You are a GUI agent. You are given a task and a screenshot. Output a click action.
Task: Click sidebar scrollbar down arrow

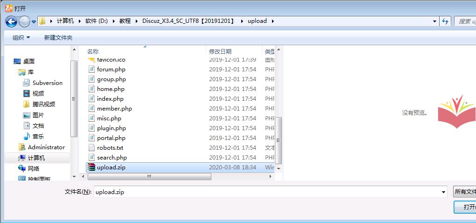tap(74, 176)
